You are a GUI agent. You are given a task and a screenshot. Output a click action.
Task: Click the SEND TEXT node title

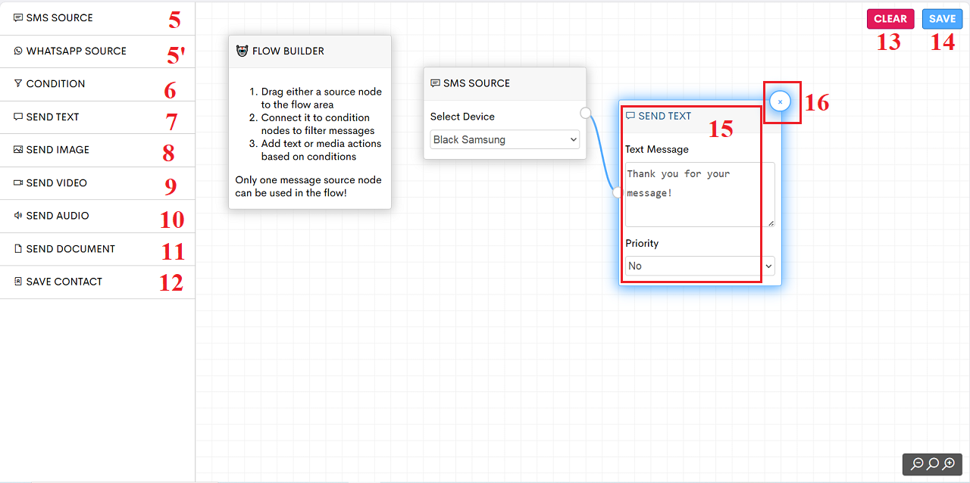tap(665, 116)
